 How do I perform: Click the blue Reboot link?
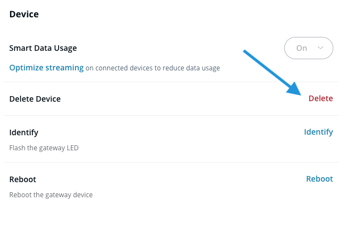coord(319,179)
